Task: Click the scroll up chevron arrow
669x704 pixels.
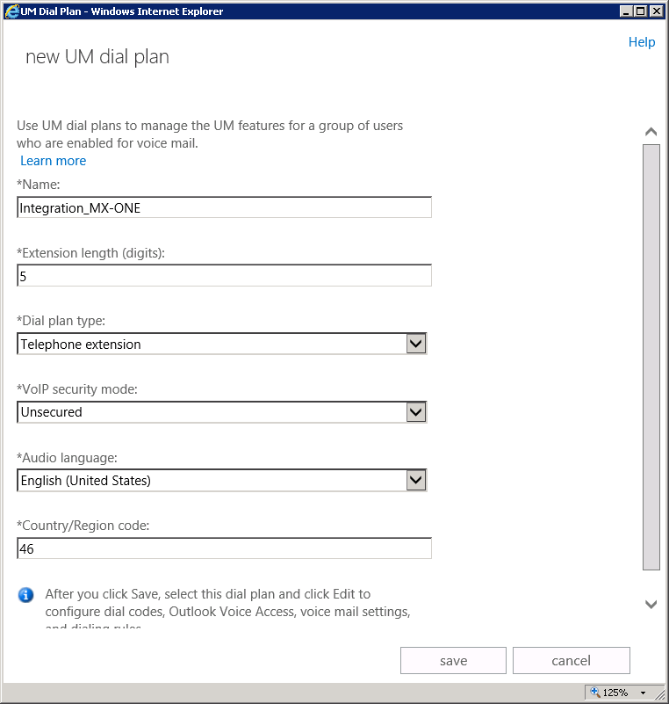Action: 651,132
